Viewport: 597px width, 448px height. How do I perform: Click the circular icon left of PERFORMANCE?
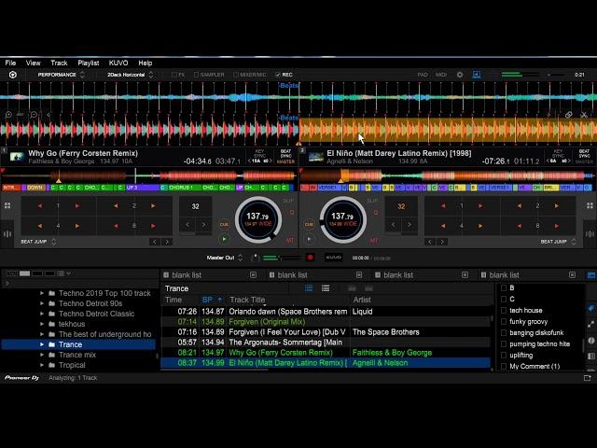coord(12,75)
